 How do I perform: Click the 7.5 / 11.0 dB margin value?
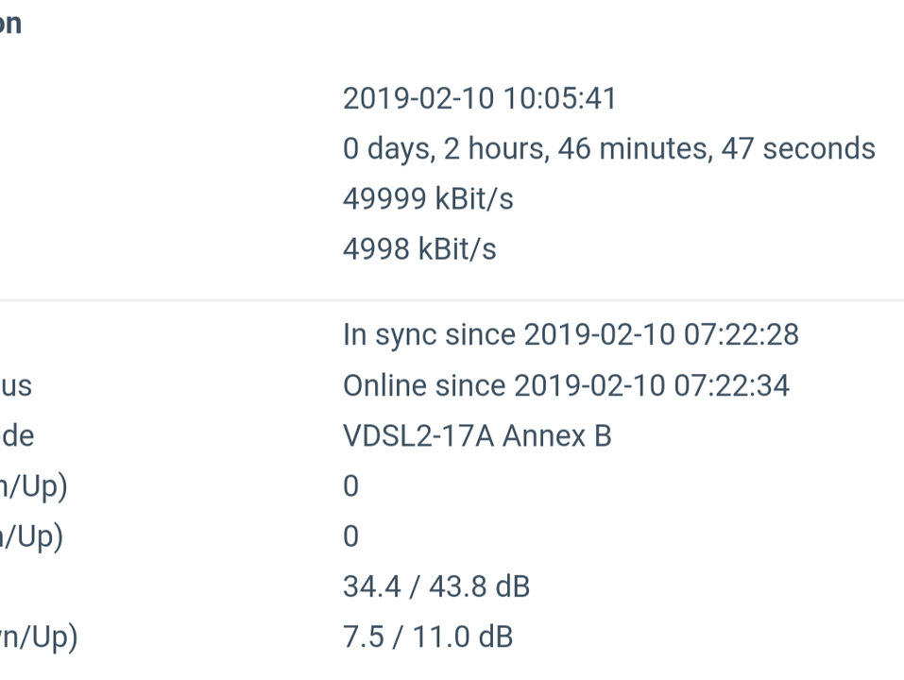pos(428,637)
